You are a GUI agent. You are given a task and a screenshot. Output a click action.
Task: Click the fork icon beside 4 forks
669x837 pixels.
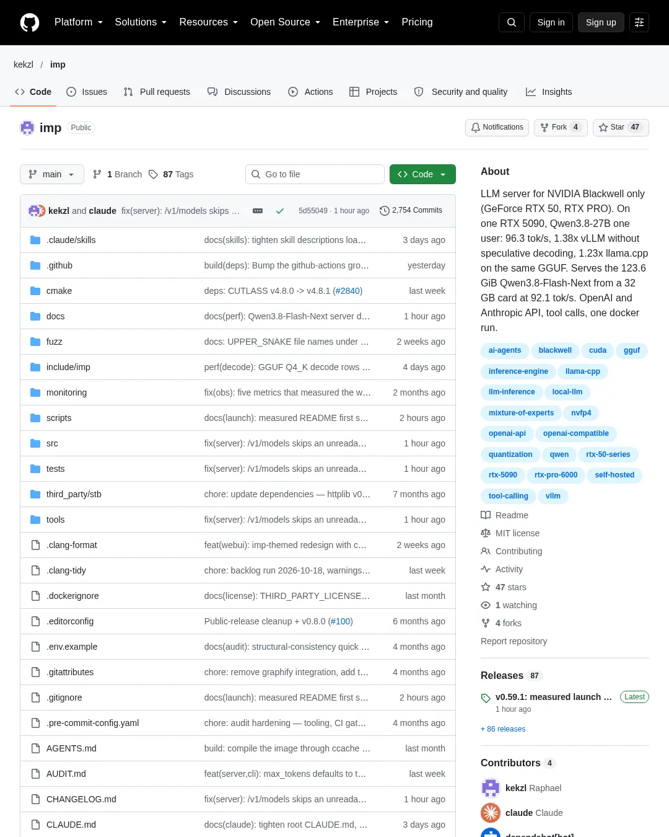click(x=486, y=623)
